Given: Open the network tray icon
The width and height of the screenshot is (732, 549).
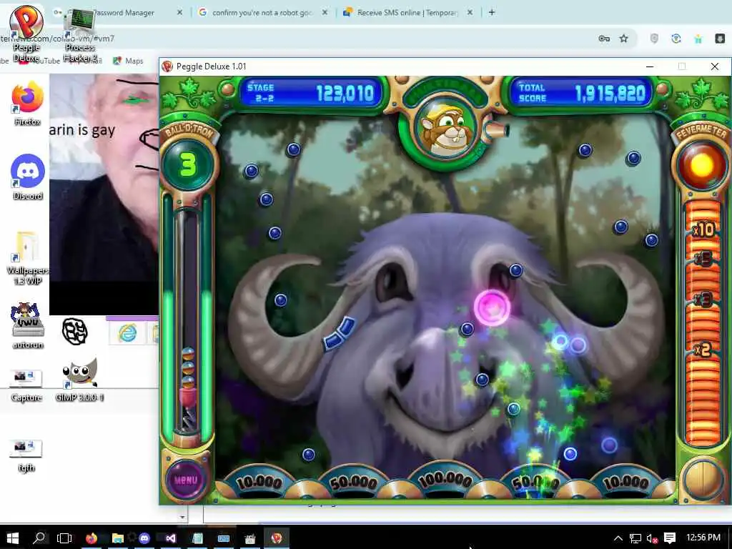Looking at the screenshot, I should 635,538.
